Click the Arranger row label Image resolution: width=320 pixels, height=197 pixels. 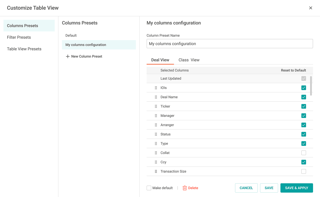[167, 125]
